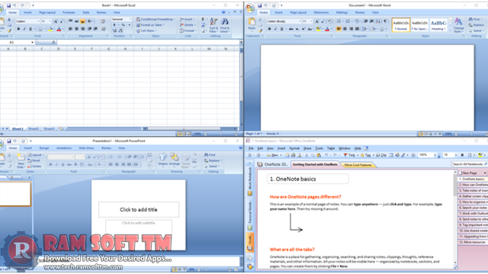Open the Formulas tab in Excel
Screen dimensions: 488x274
pyautogui.click(x=69, y=12)
